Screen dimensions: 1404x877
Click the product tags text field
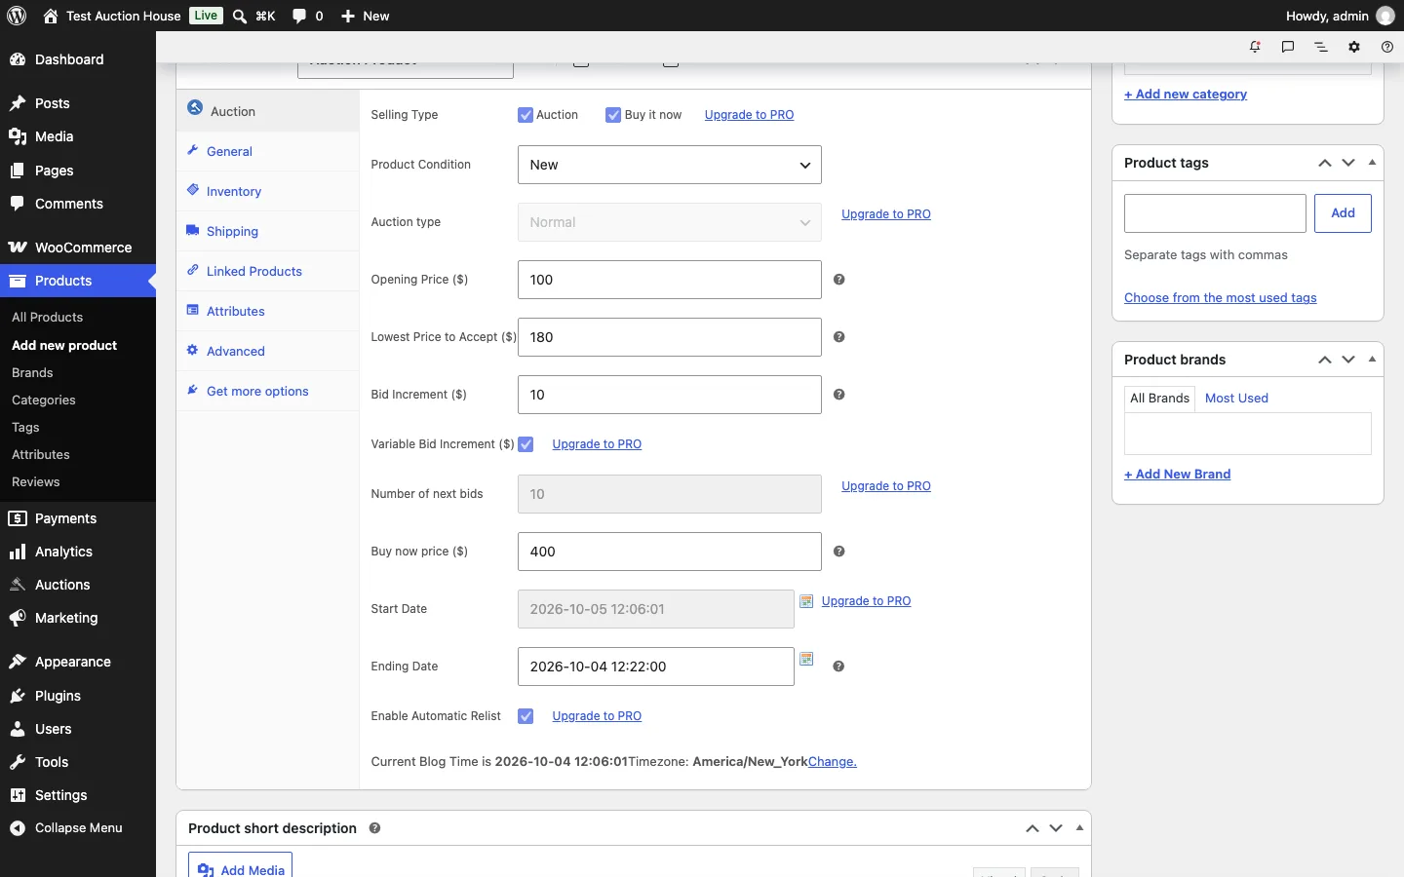pos(1215,213)
